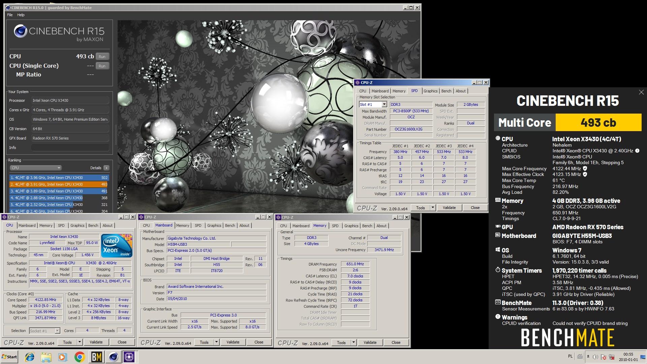
Task: Open the Socket #1 Selection dropdown
Action: click(x=44, y=331)
